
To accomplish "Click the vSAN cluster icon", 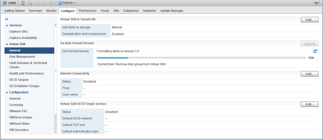I will pos(5,3).
